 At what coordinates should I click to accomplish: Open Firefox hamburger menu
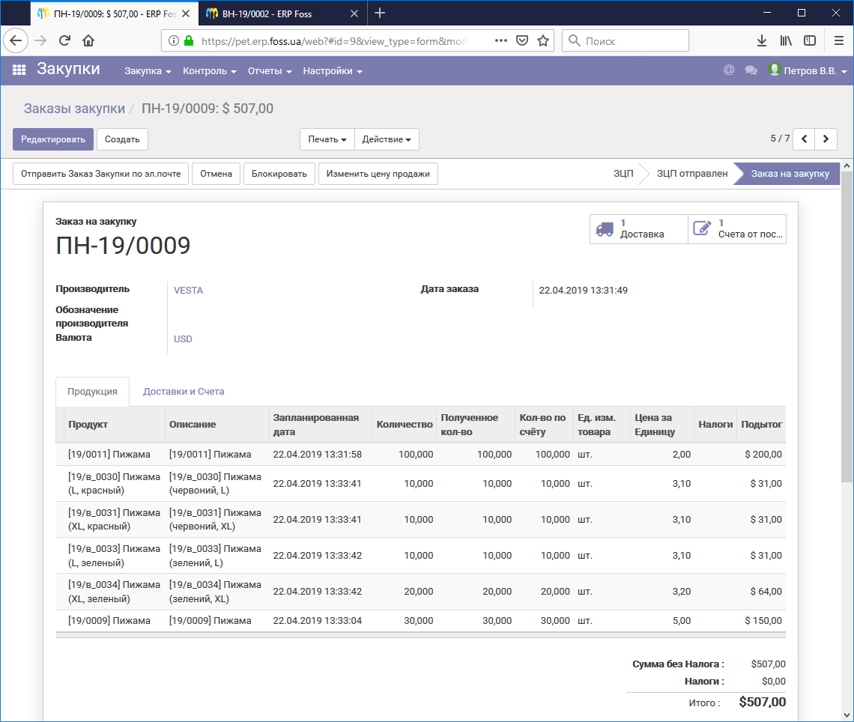coord(839,41)
